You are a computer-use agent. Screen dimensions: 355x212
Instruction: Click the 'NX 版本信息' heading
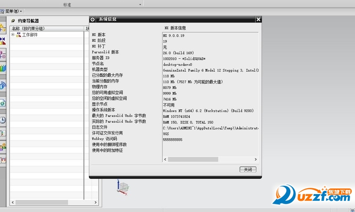click(175, 28)
